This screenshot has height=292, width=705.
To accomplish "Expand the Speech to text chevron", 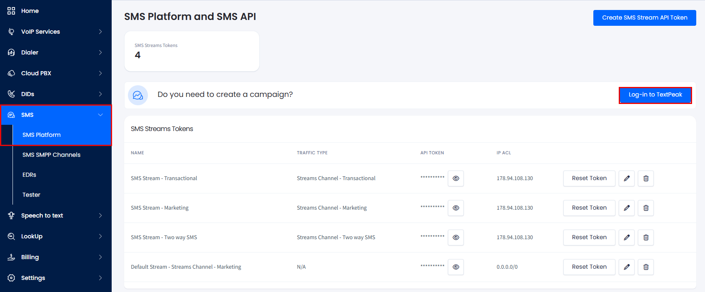I will point(100,215).
